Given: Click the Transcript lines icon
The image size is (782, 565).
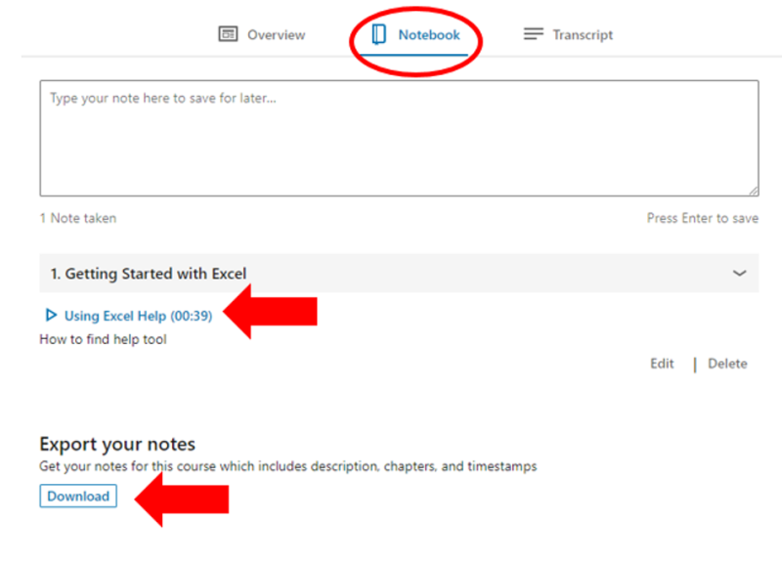Looking at the screenshot, I should [x=533, y=34].
